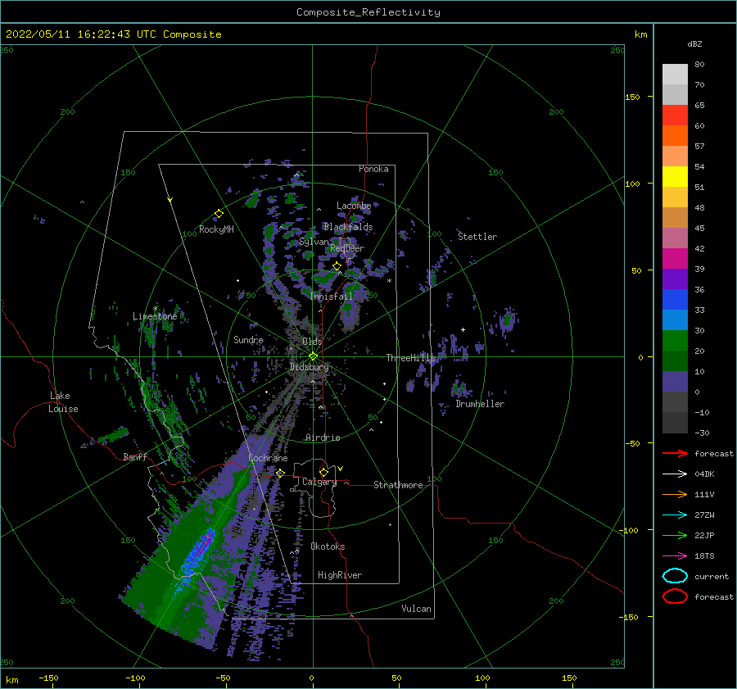The image size is (737, 689).
Task: Click the yellow radar-center diamond near Olds
Action: pyautogui.click(x=313, y=356)
